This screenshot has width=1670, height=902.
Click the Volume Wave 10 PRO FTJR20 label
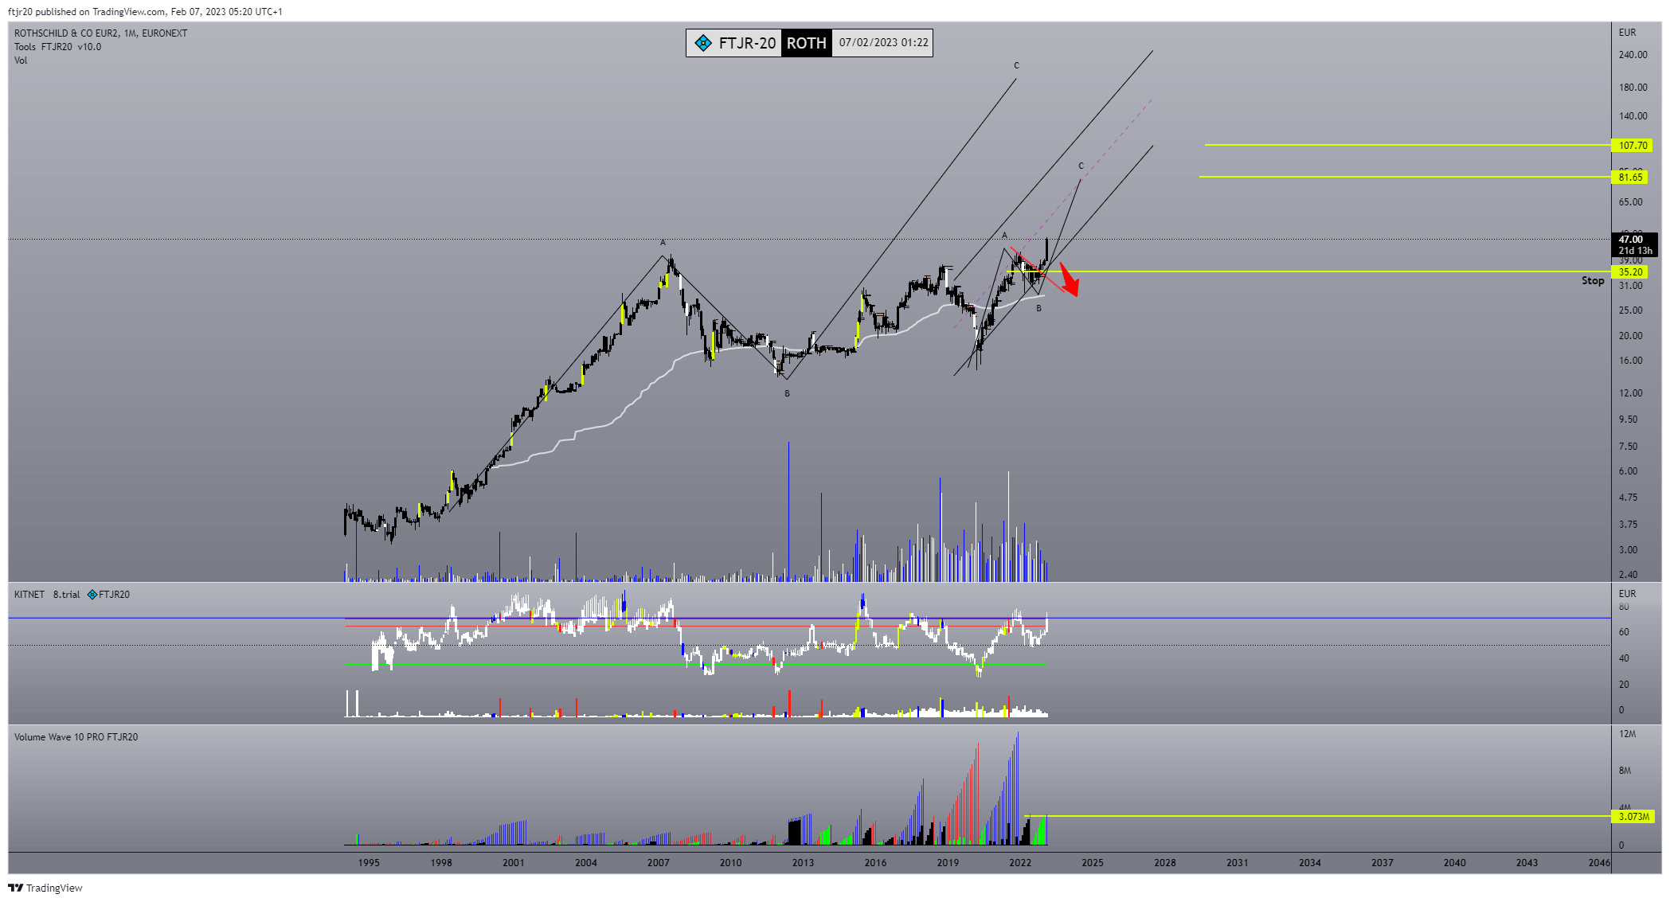[x=76, y=737]
